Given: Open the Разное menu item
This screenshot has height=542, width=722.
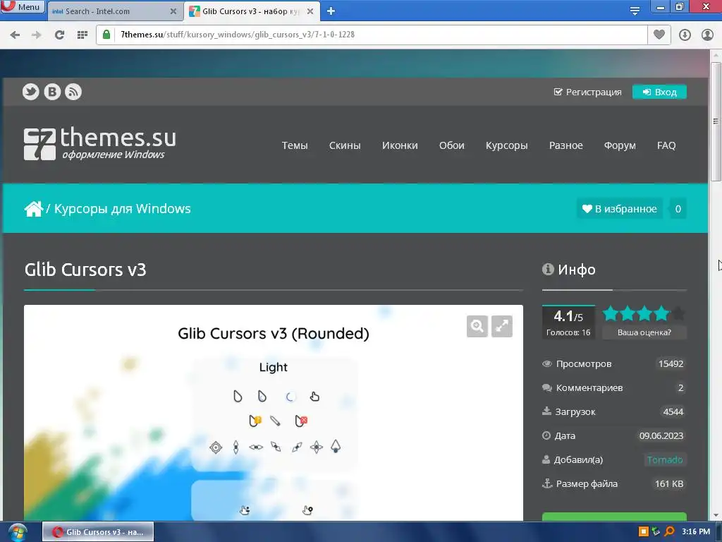Looking at the screenshot, I should click(566, 145).
